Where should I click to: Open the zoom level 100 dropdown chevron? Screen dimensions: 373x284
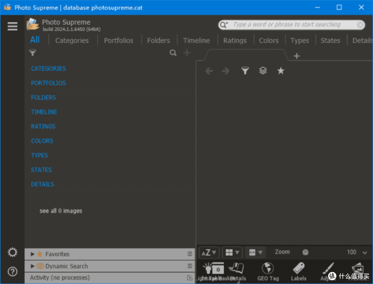pos(364,252)
